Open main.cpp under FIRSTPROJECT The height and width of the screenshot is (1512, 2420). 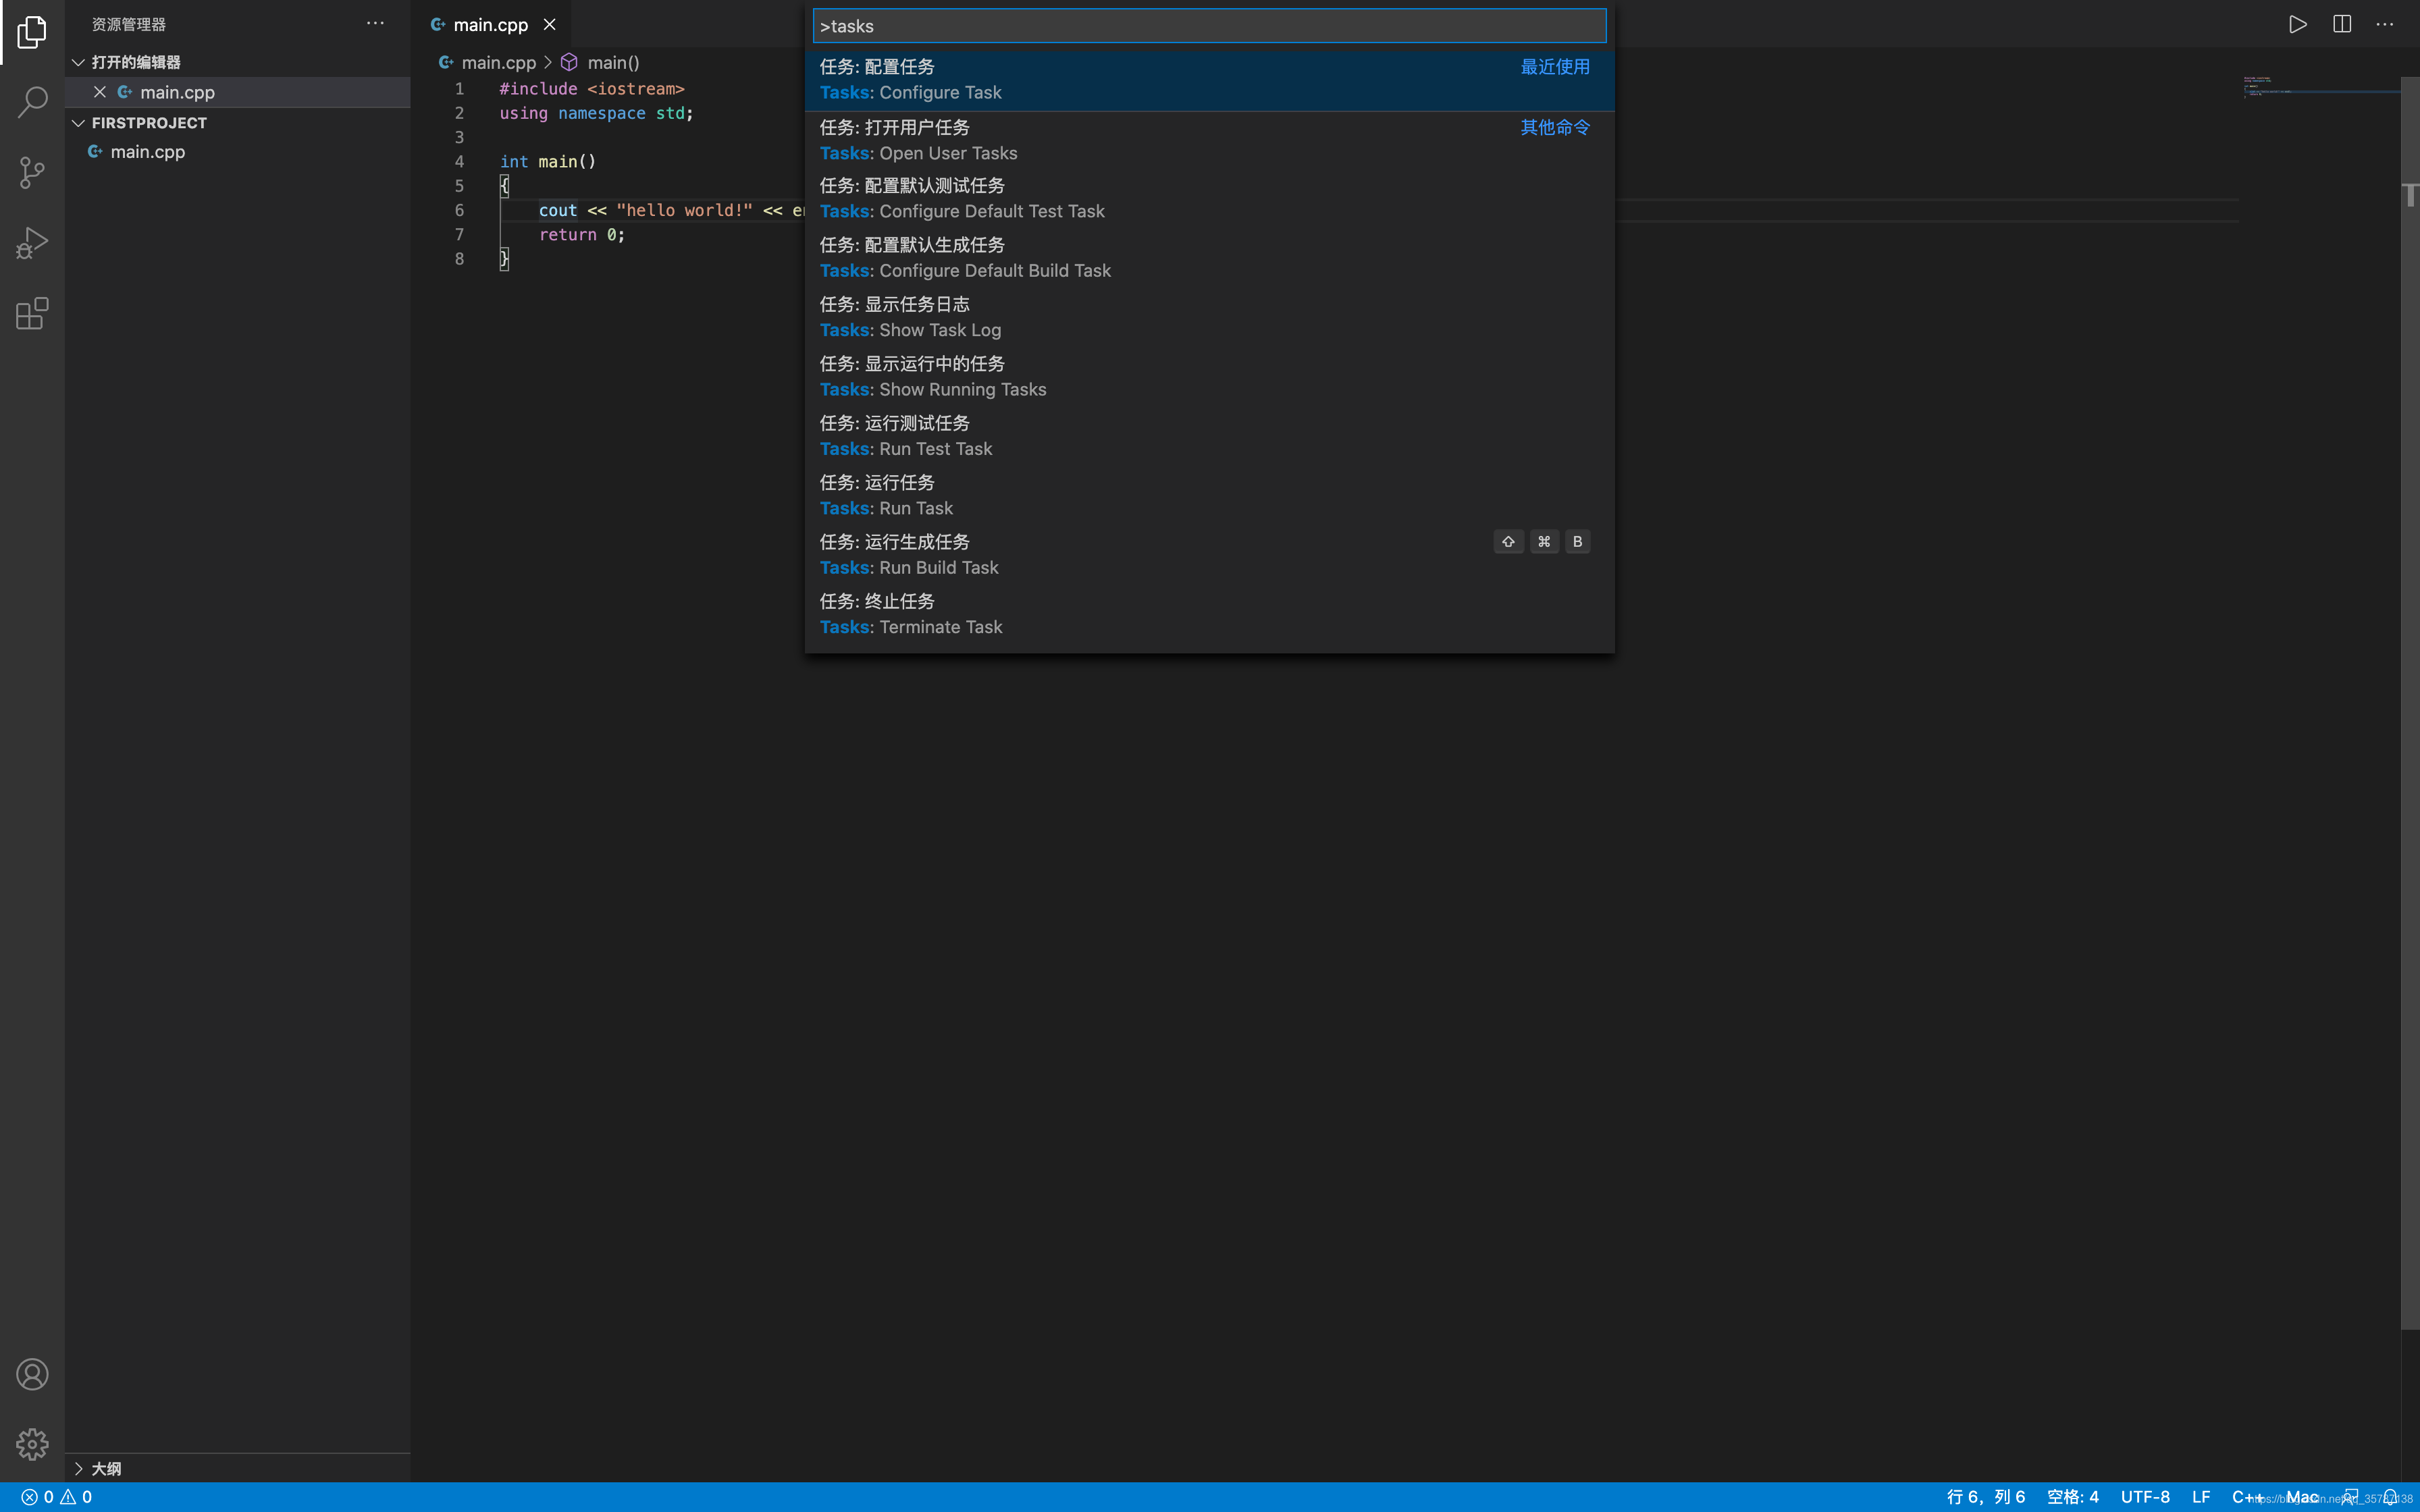click(147, 152)
